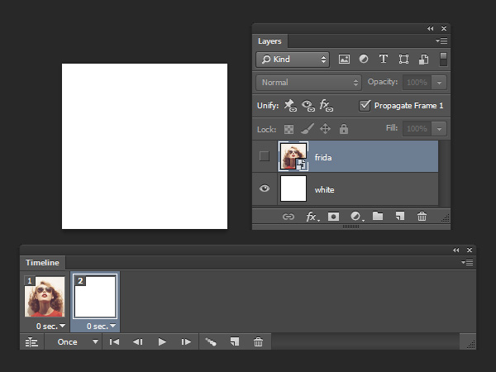Select the Layers panel tab

coord(269,41)
